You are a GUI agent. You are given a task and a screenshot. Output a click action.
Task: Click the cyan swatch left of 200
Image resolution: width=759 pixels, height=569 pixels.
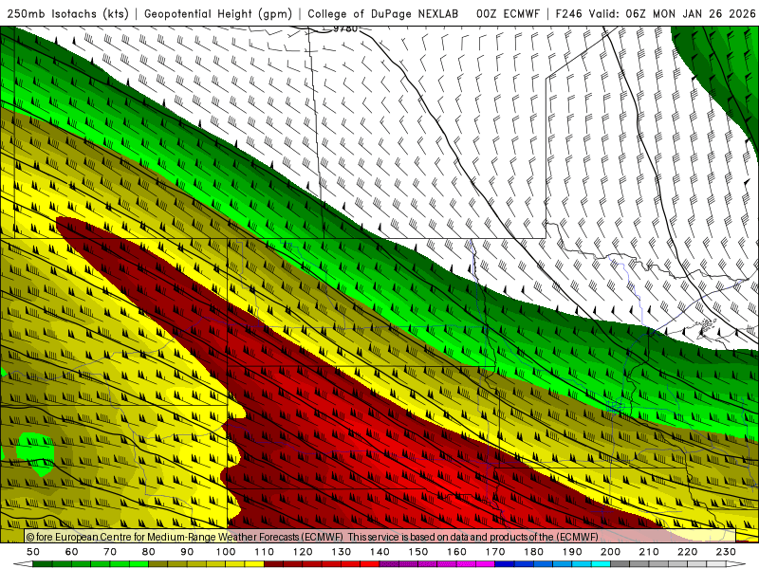[x=601, y=564]
